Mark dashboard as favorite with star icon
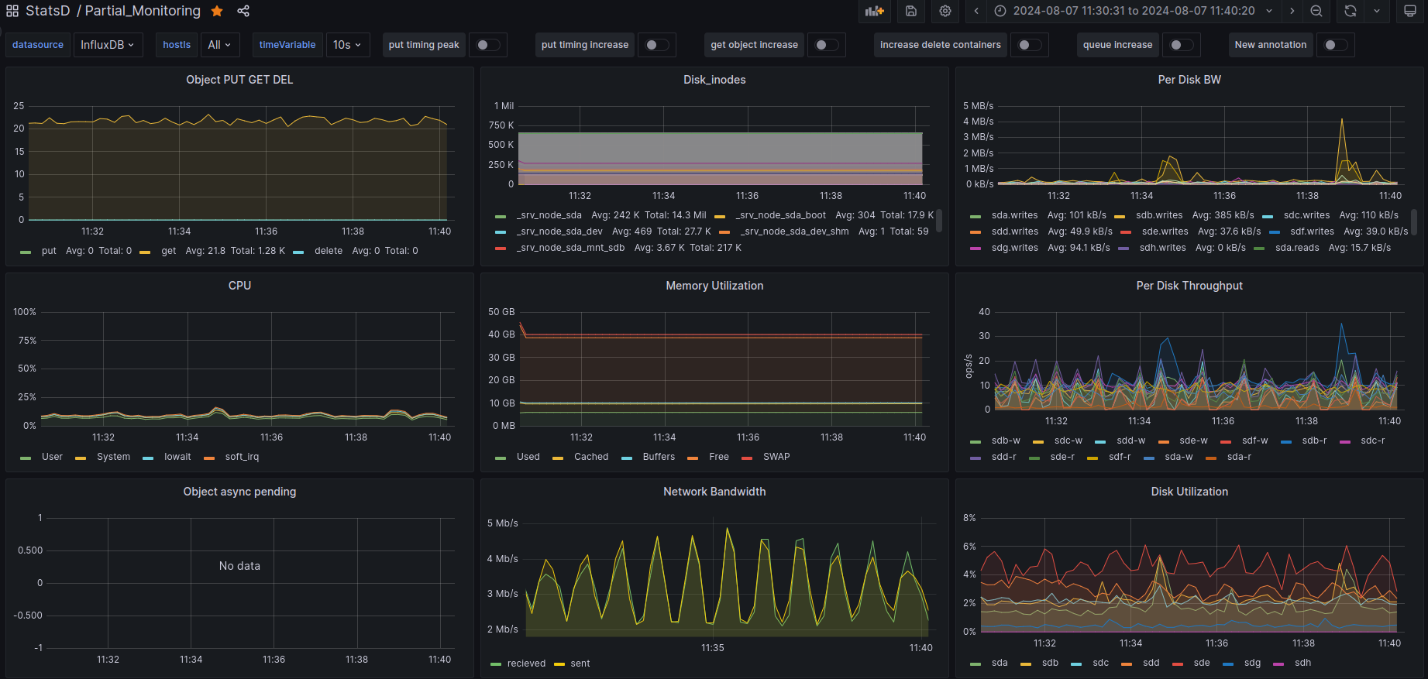The height and width of the screenshot is (679, 1428). pyautogui.click(x=217, y=11)
